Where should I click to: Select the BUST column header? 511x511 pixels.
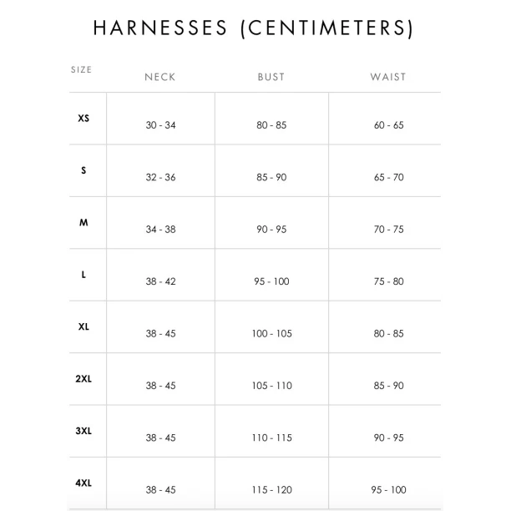pos(271,77)
